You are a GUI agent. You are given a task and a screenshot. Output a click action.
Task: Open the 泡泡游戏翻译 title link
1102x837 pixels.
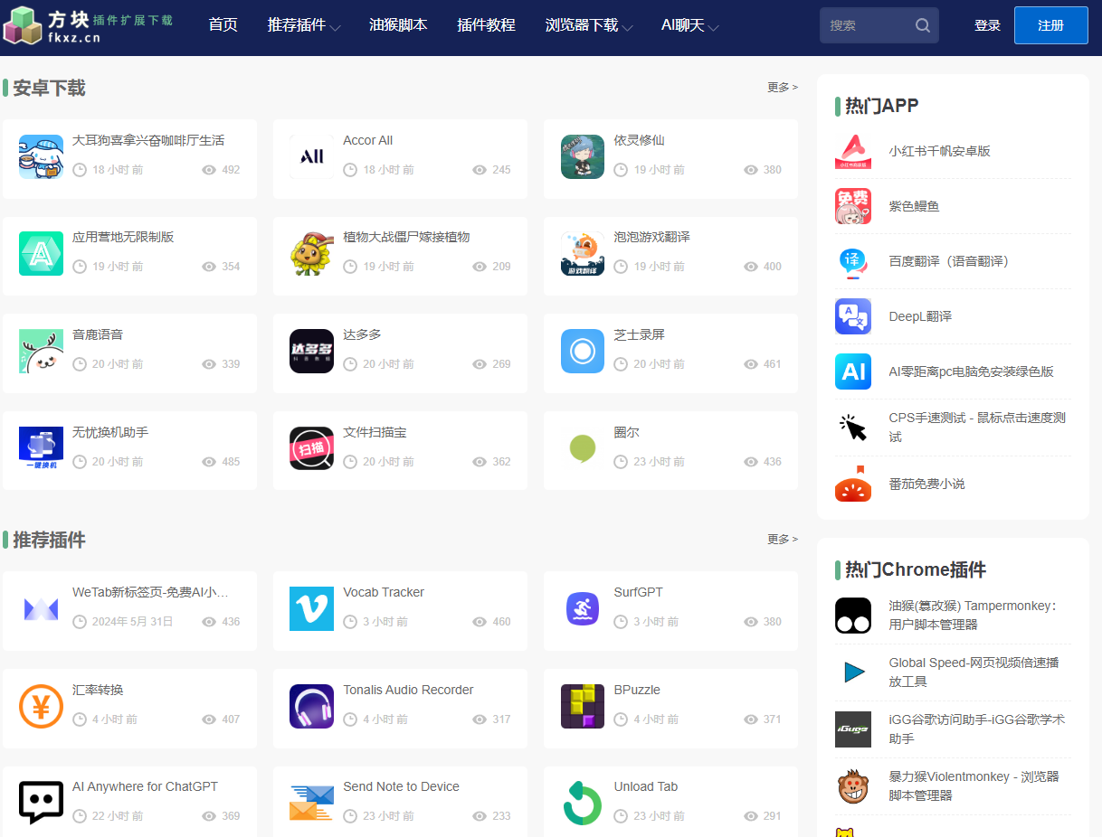(x=652, y=238)
